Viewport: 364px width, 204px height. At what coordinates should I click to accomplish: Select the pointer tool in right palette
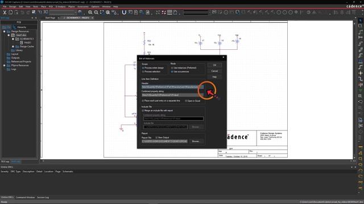(x=360, y=20)
